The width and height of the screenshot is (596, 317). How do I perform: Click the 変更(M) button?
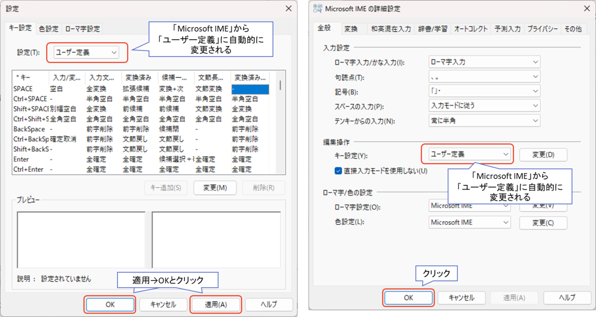[215, 188]
